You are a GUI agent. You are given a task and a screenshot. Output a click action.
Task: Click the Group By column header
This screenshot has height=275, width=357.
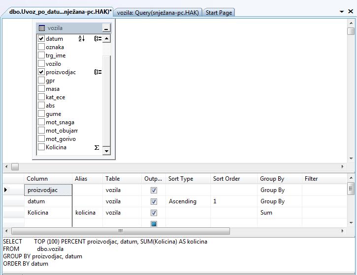click(280, 179)
